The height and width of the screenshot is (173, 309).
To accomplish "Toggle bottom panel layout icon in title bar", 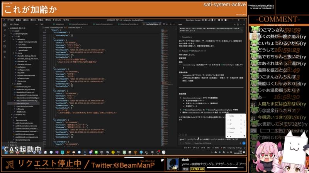I will click(209, 20).
